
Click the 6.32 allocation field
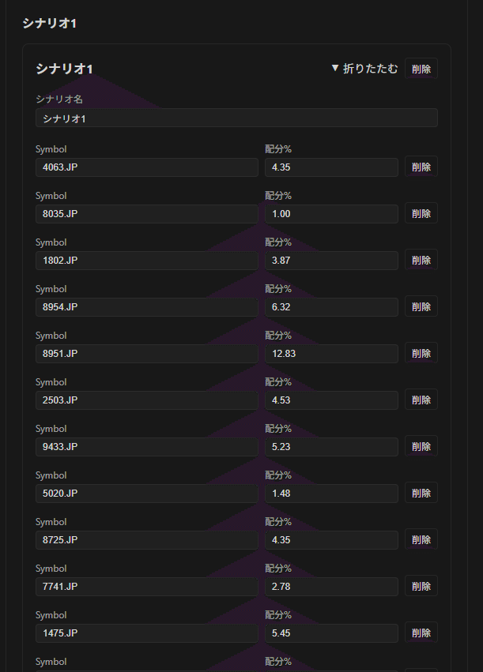tap(331, 307)
